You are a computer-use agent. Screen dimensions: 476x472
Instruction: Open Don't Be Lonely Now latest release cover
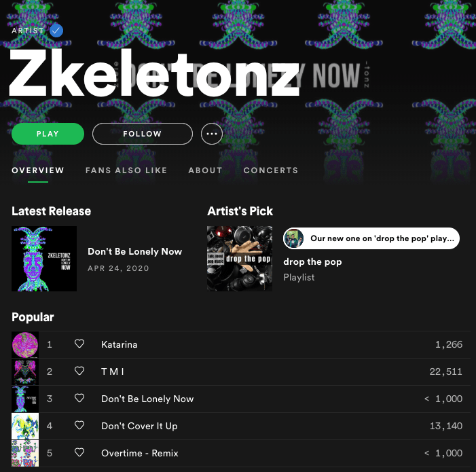[x=44, y=259]
